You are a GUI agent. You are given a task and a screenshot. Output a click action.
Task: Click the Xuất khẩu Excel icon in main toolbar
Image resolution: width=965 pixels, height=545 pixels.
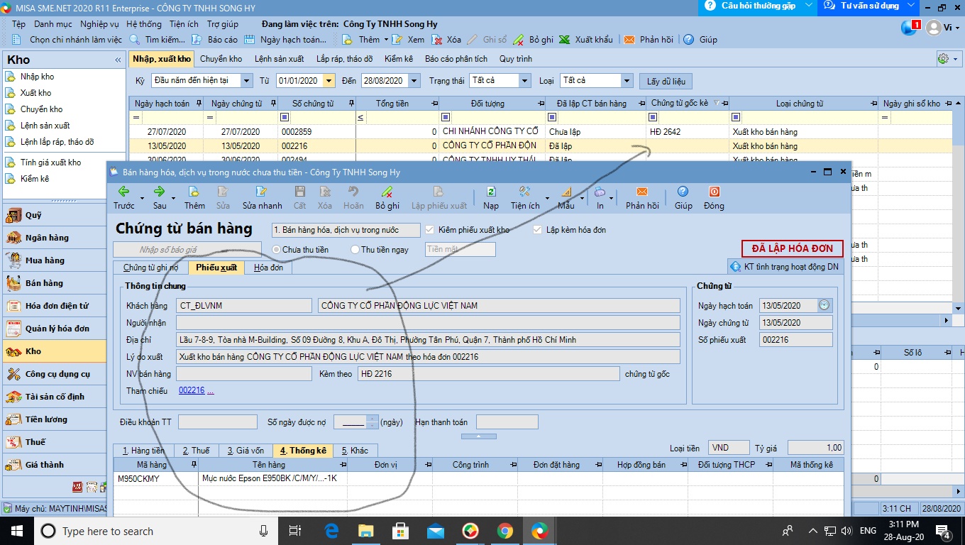click(x=565, y=40)
